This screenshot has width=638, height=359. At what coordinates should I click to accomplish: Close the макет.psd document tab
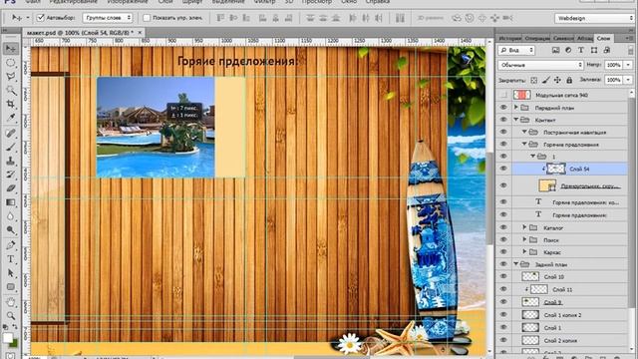pos(140,32)
